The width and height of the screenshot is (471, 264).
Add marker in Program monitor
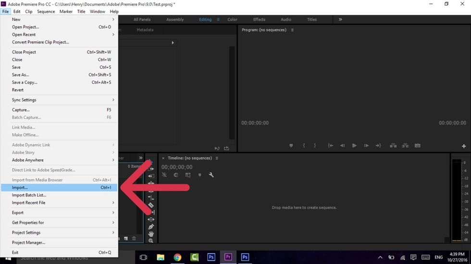(291, 146)
